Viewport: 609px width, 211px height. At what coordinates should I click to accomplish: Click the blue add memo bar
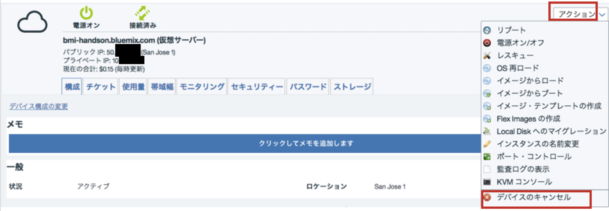245,143
